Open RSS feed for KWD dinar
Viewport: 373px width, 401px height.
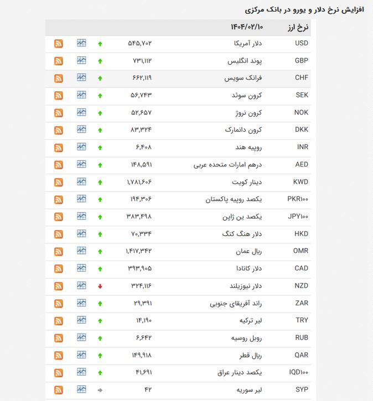59,183
